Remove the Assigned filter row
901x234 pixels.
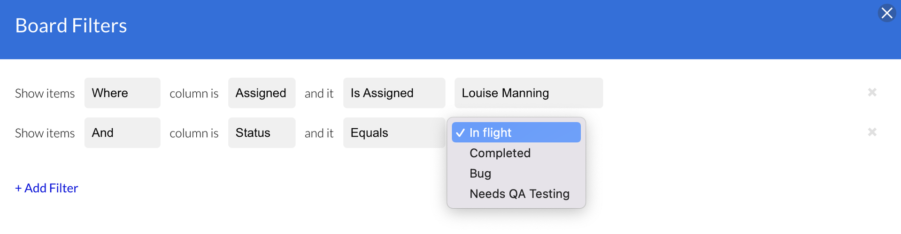872,93
